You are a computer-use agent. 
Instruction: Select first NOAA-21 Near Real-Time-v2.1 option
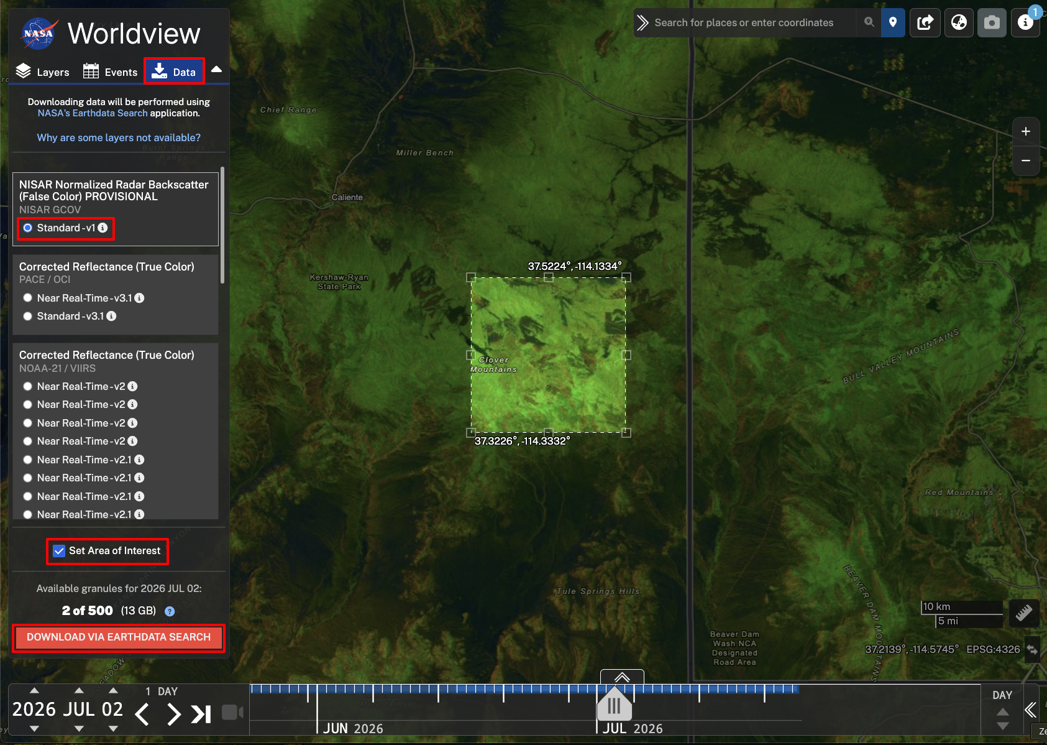(x=28, y=460)
